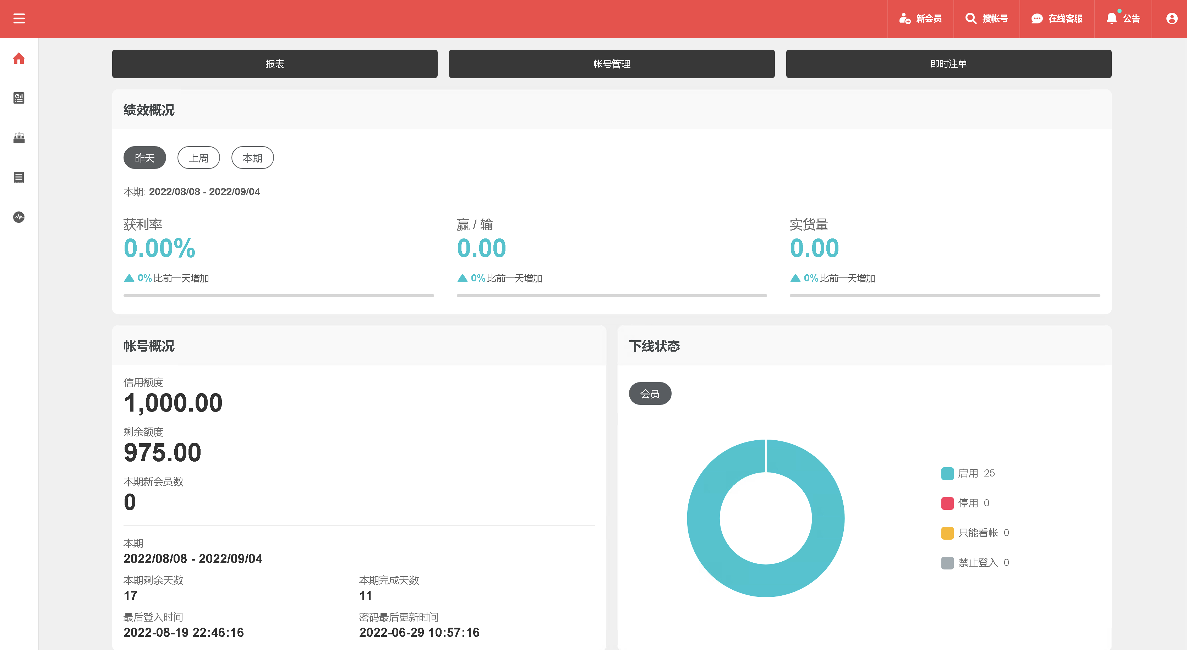Click the receipt list sidebar icon
The image size is (1187, 650).
point(19,177)
